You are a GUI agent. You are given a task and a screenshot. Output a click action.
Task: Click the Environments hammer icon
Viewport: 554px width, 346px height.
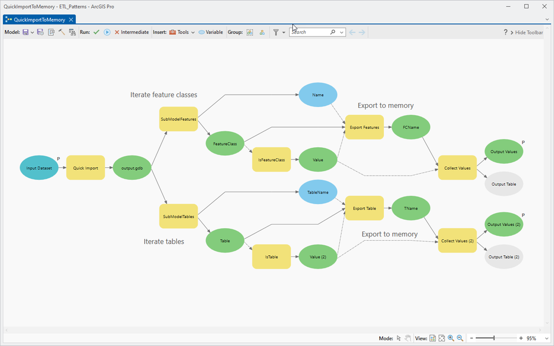pos(62,32)
